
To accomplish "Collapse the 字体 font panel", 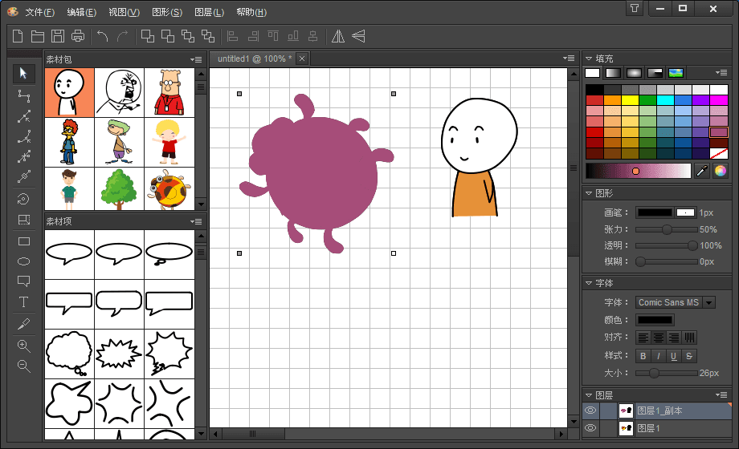I will [x=589, y=283].
